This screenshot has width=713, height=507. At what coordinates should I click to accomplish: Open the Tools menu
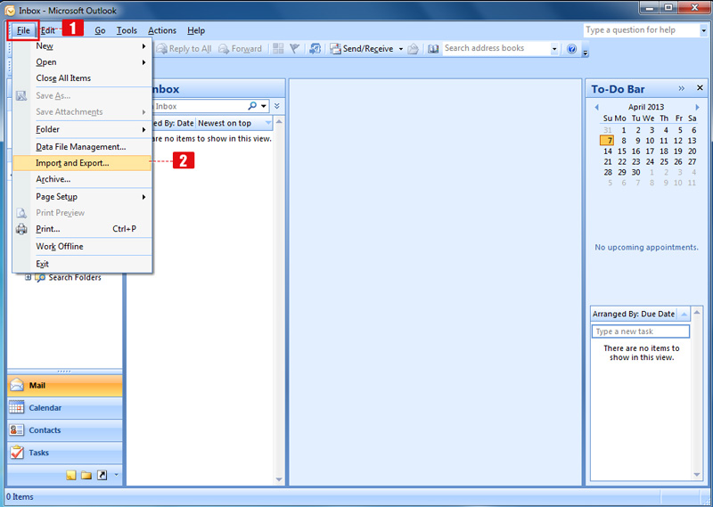pyautogui.click(x=127, y=30)
